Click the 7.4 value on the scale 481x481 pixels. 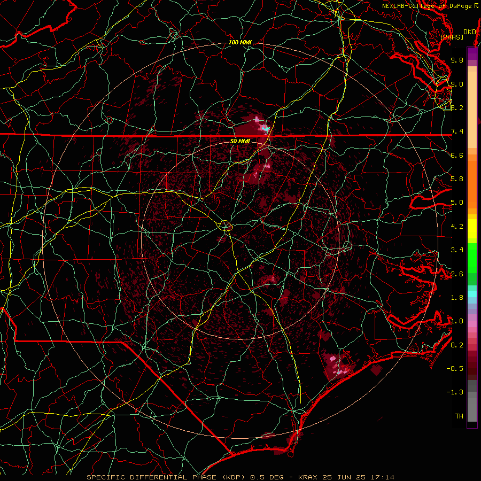[x=457, y=131]
